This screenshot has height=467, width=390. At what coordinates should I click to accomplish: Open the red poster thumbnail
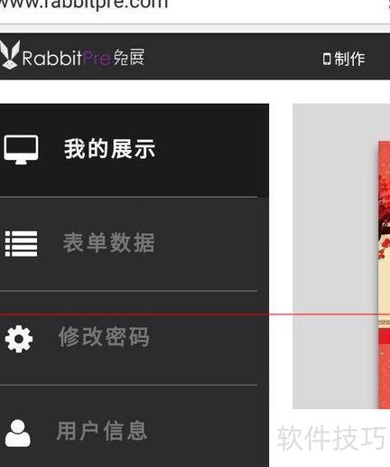pos(384,275)
